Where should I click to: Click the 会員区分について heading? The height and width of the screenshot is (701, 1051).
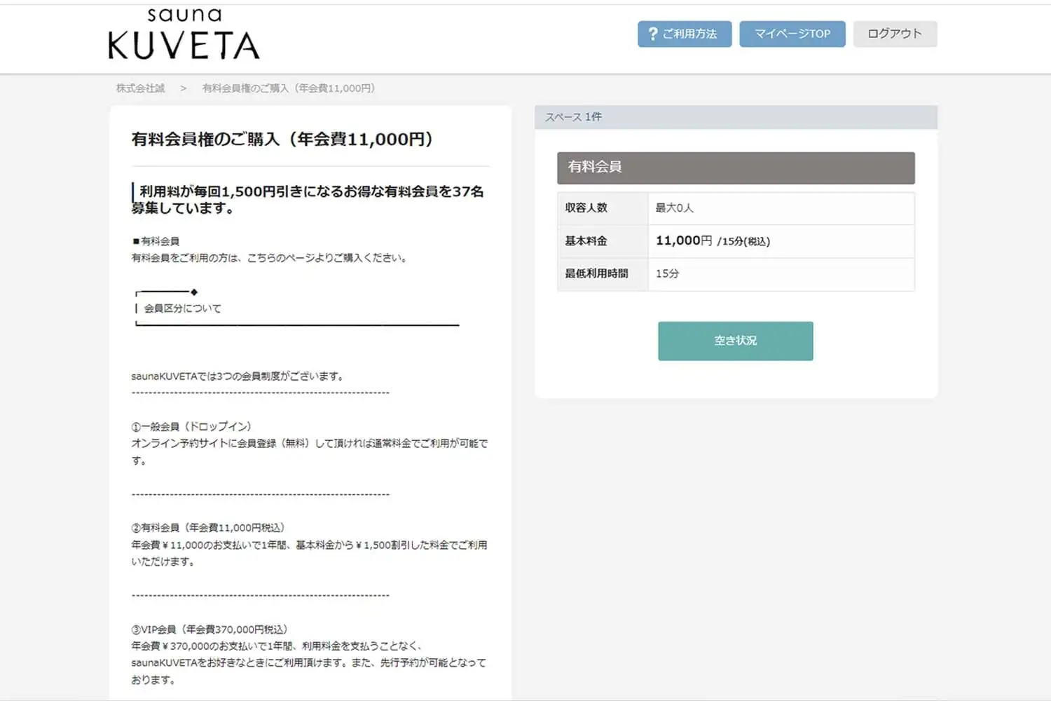tap(182, 308)
